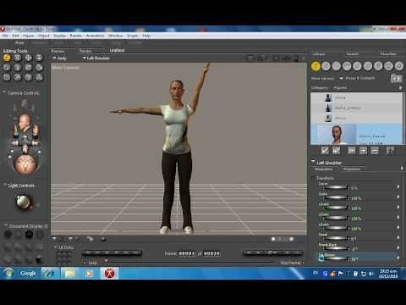Image resolution: width=406 pixels, height=305 pixels.
Task: Collapse the Transform parameter group
Action: 313,178
